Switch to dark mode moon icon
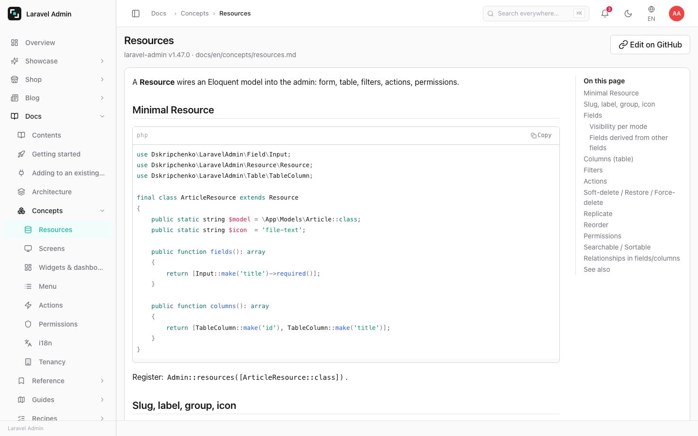The image size is (698, 436). click(x=628, y=14)
